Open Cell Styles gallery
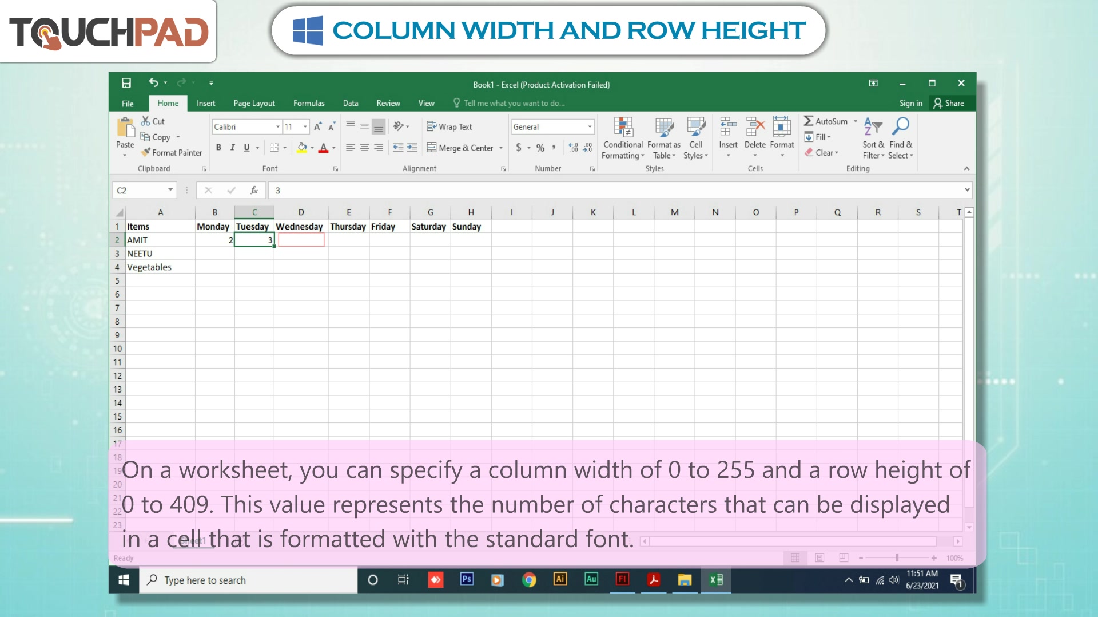Screen dimensions: 1098x617 click(696, 138)
